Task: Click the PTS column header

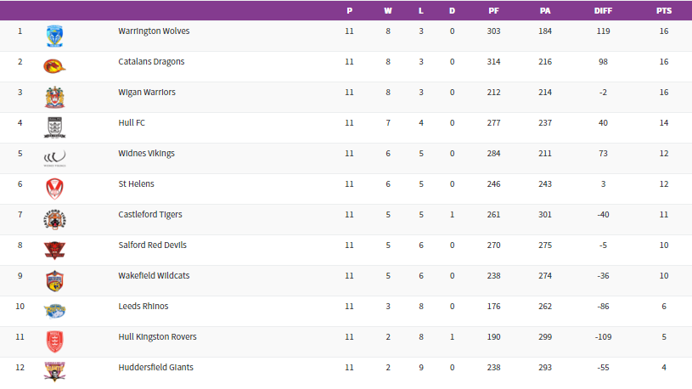Action: click(663, 11)
